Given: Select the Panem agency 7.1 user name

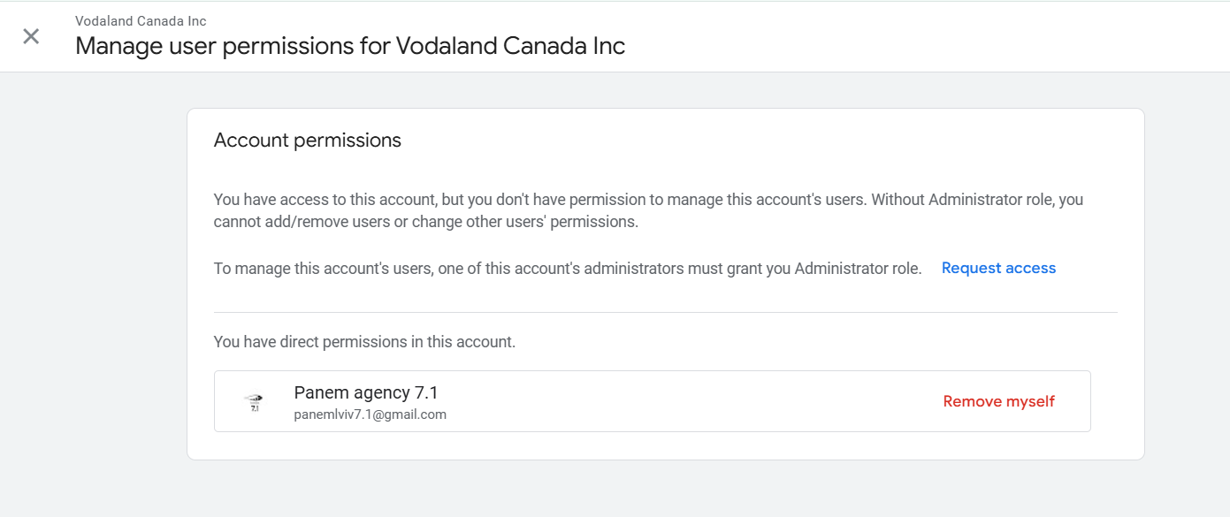Looking at the screenshot, I should (366, 392).
